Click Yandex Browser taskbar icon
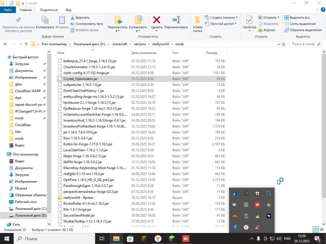The image size is (326, 244). pos(158,238)
